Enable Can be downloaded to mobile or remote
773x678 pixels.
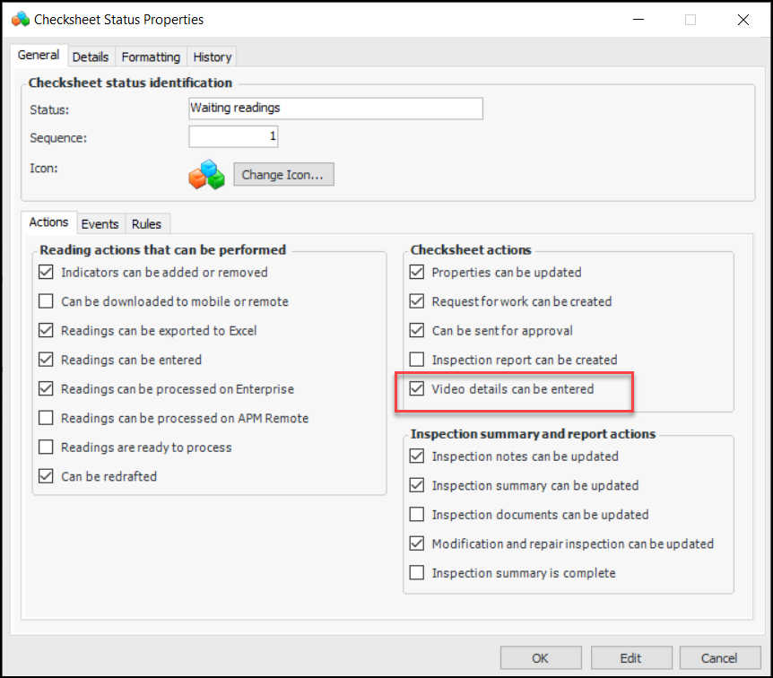(x=46, y=300)
